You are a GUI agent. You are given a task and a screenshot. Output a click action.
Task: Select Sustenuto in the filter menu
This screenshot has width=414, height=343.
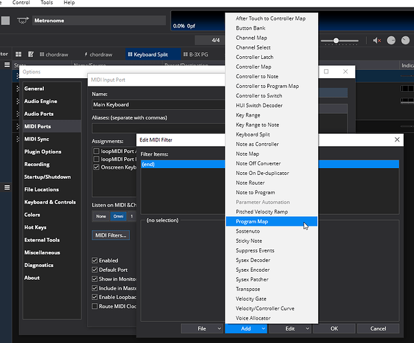tap(271, 231)
